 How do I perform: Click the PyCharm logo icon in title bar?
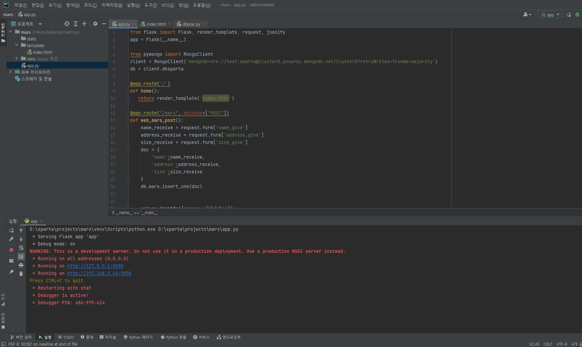(x=6, y=5)
